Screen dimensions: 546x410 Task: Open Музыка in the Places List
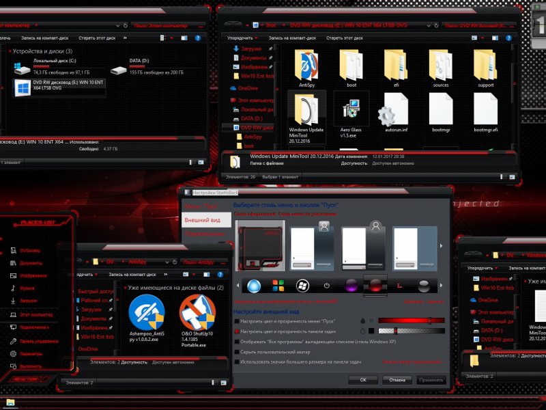[x=23, y=288]
